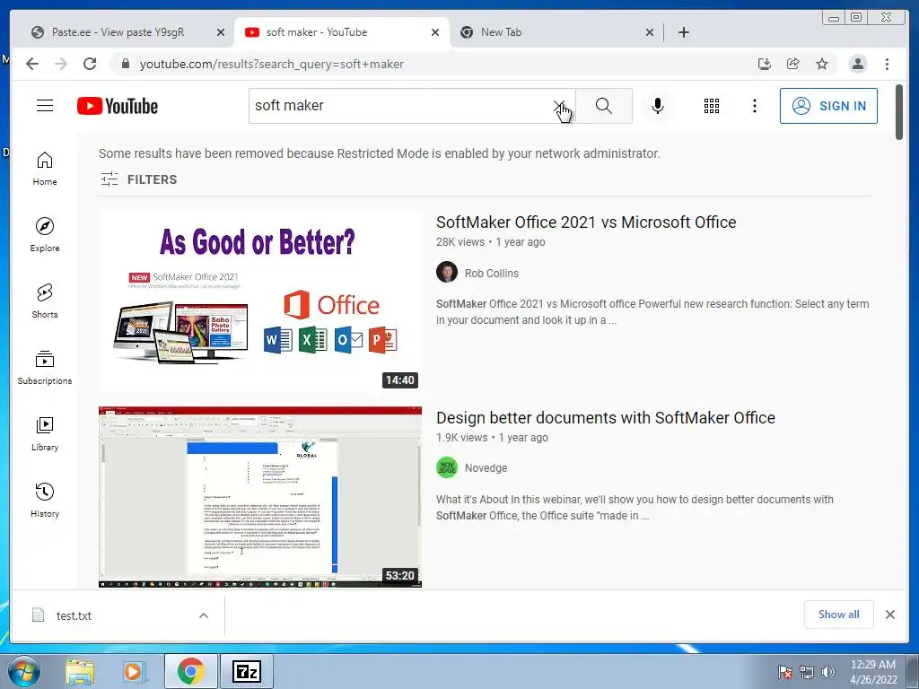Click the magnifier search button
Screen dimensions: 919x689
604,106
